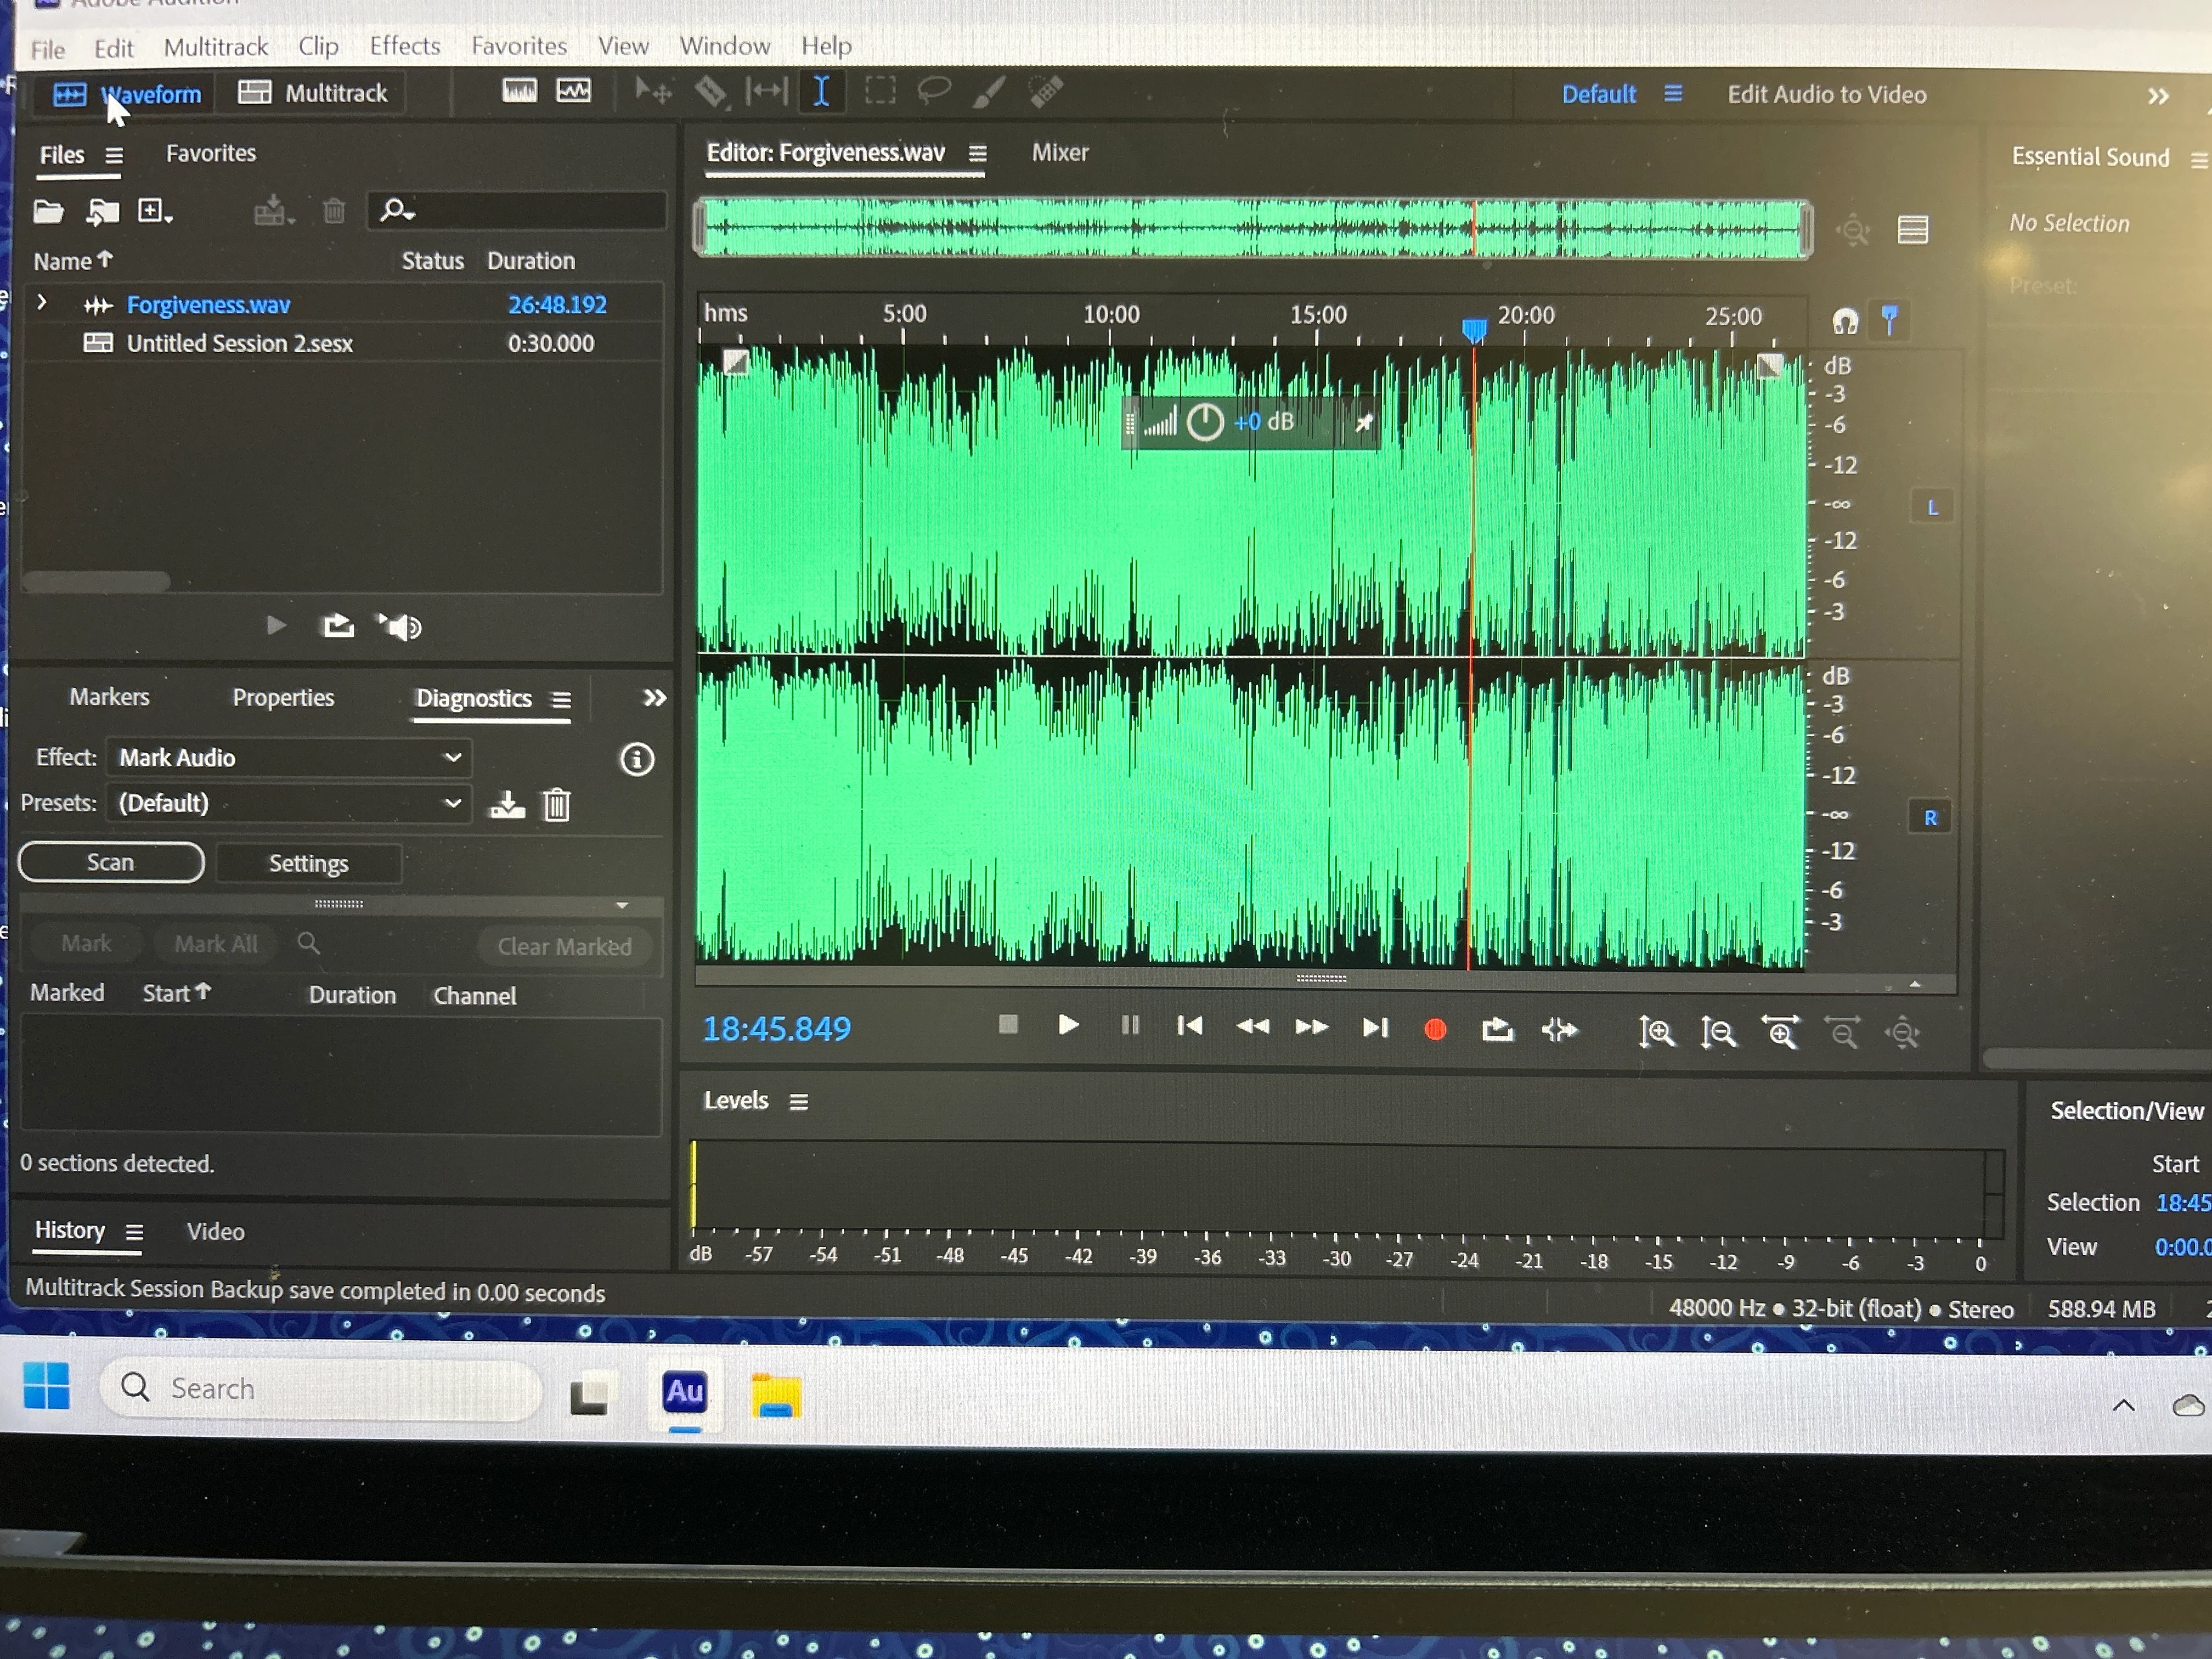
Task: Delete the Diagnostics preset with trash icon
Action: [x=557, y=805]
